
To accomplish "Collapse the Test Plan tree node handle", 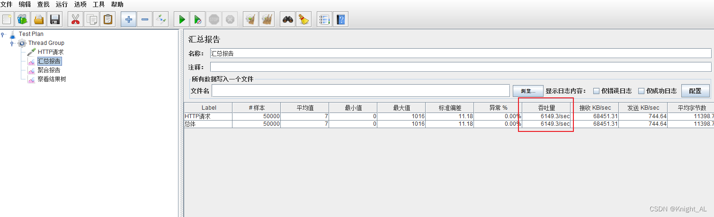I will coord(3,34).
